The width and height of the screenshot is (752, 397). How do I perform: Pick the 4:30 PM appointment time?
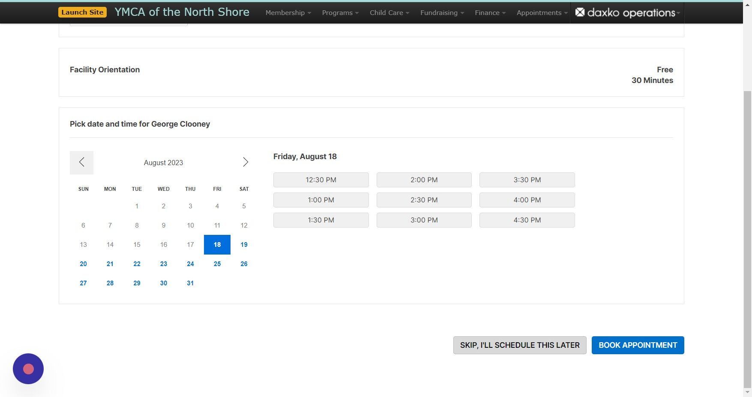(527, 220)
